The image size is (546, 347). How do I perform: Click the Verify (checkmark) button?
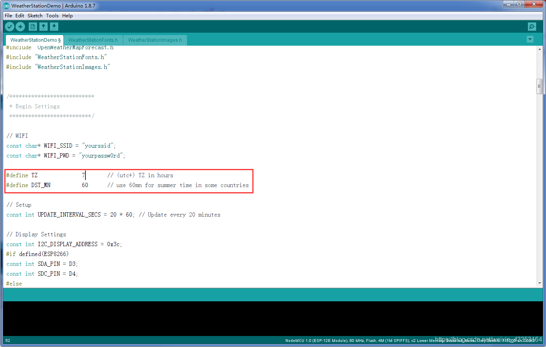[x=9, y=26]
